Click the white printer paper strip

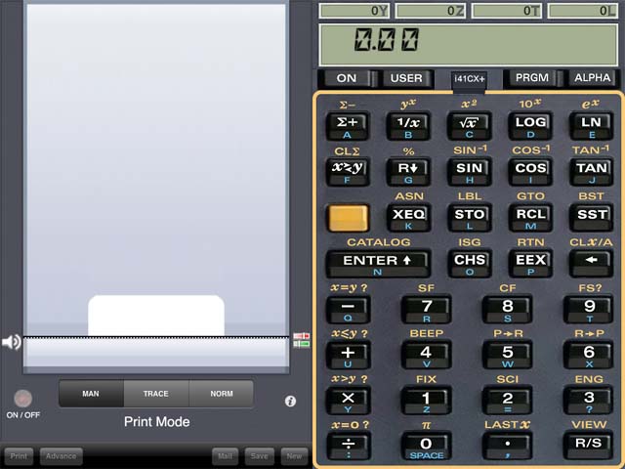click(156, 316)
